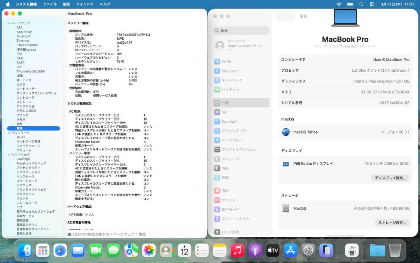
Task: Open Podcasts app in Dock
Action: pos(255,251)
